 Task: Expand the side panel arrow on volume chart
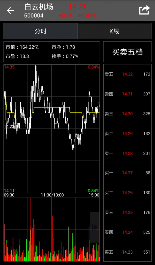(95, 228)
